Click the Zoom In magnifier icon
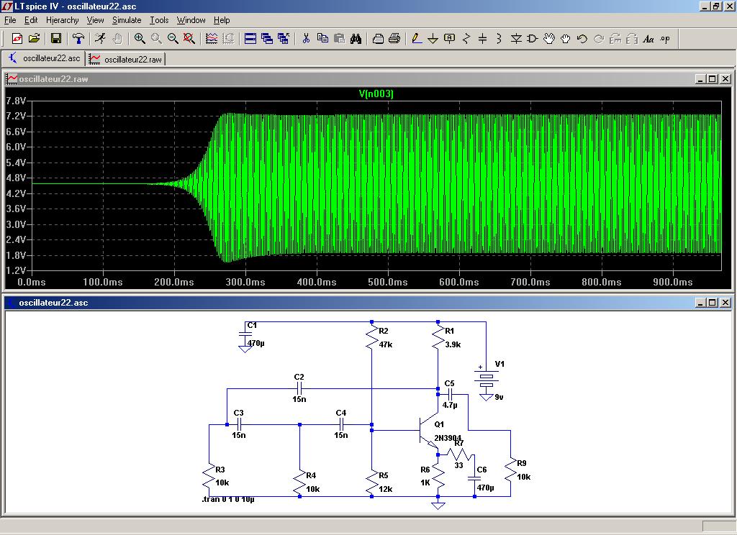 (x=140, y=39)
